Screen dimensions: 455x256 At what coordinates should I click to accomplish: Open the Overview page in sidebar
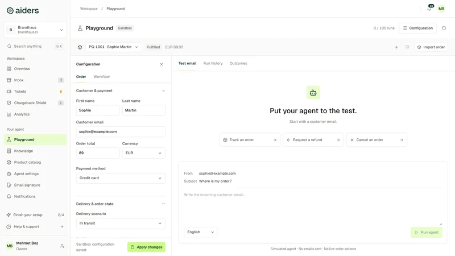coord(35,69)
